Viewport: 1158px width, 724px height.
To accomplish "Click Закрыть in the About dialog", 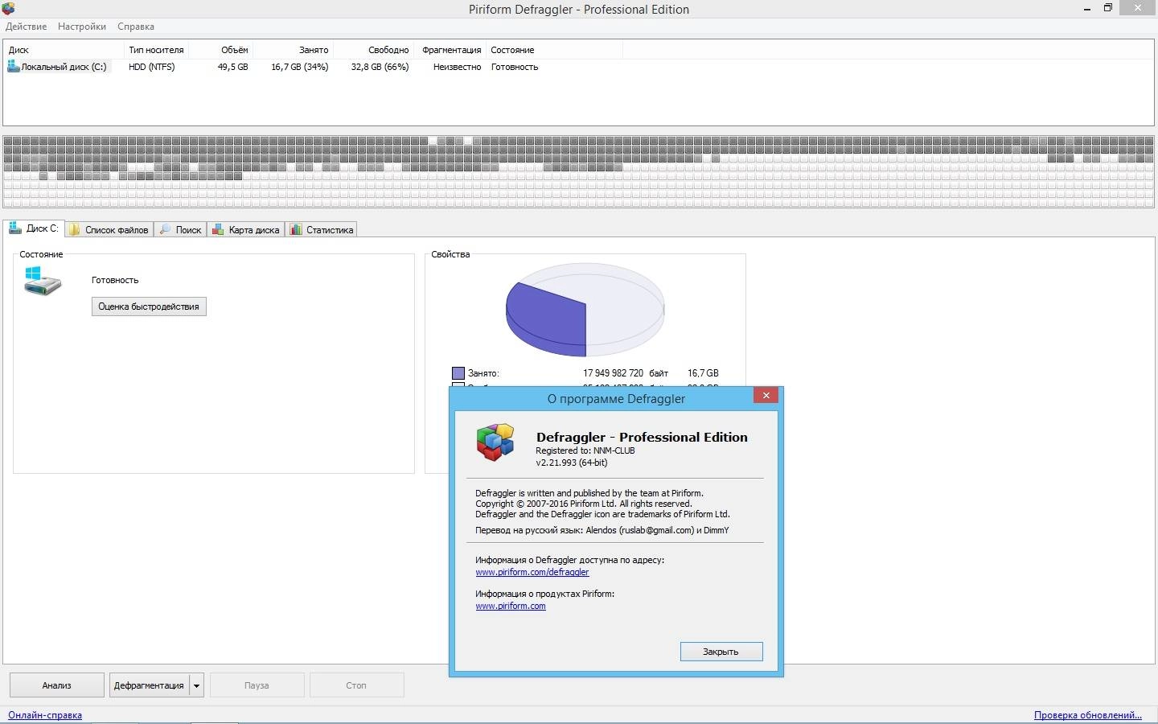I will pos(721,652).
